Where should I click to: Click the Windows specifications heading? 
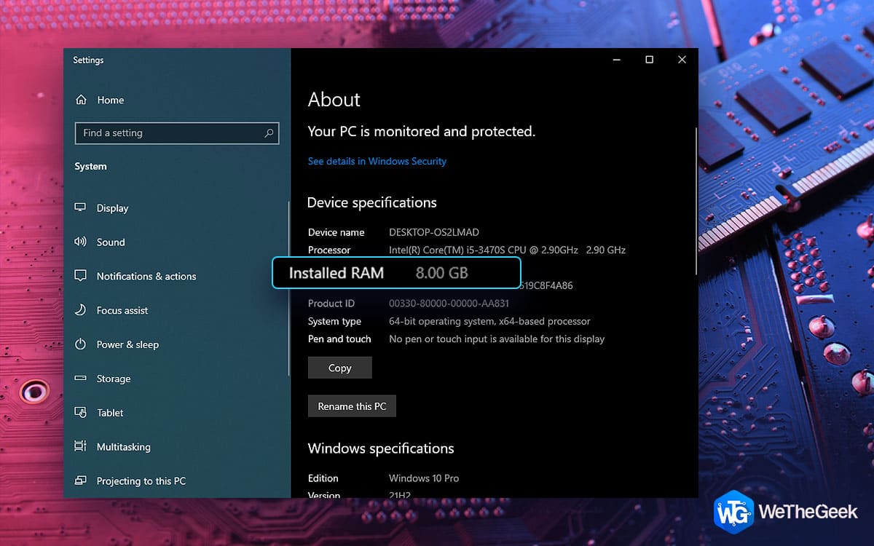381,448
